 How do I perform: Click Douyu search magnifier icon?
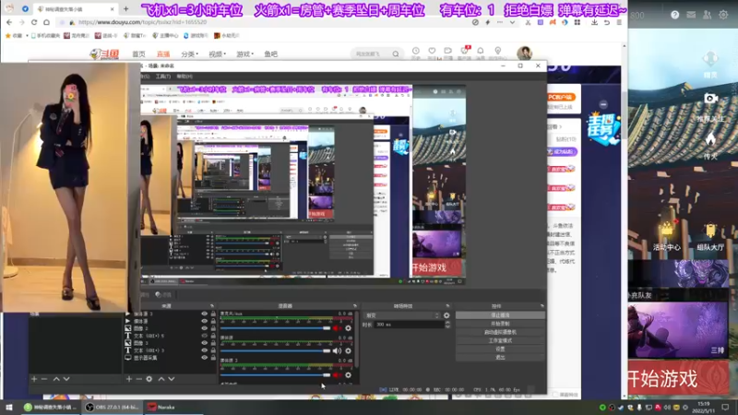pyautogui.click(x=396, y=54)
